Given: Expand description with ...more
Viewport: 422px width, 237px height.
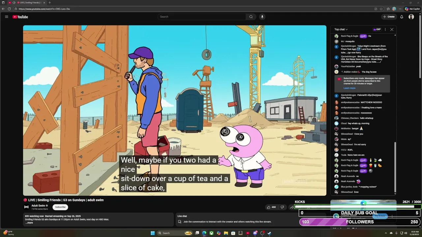Looking at the screenshot, I should [x=29, y=223].
